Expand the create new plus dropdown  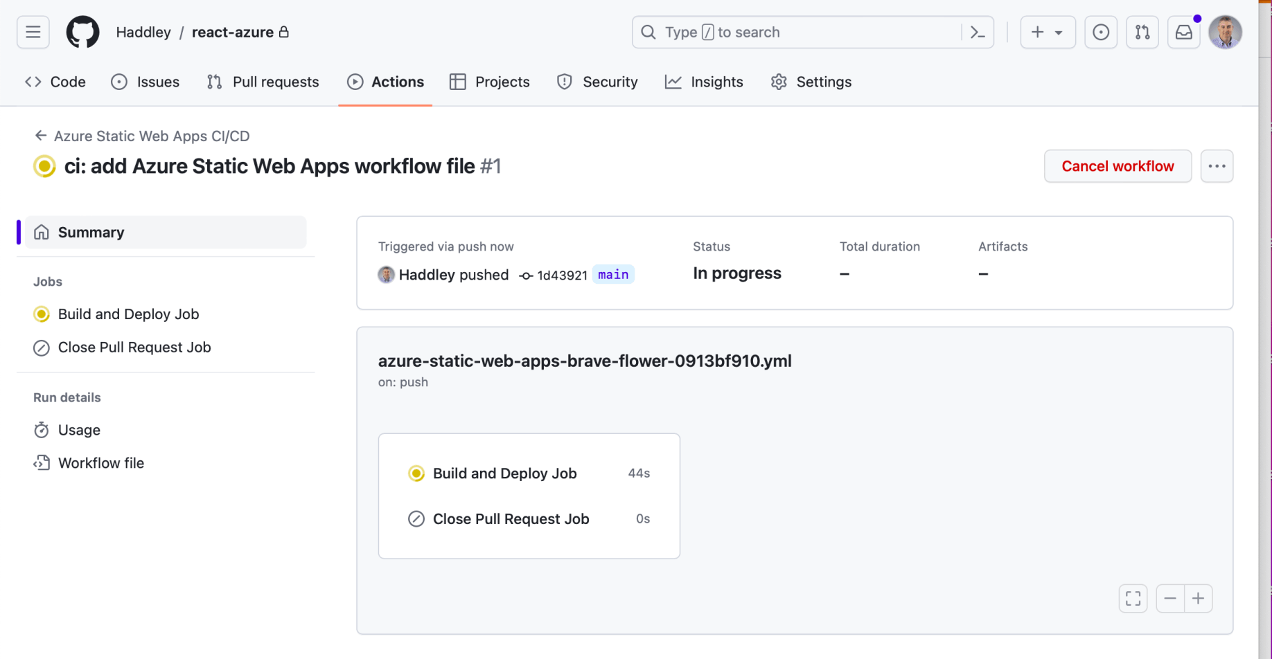click(1047, 32)
